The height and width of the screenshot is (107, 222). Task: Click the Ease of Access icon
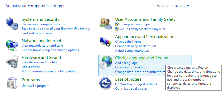click(105, 83)
